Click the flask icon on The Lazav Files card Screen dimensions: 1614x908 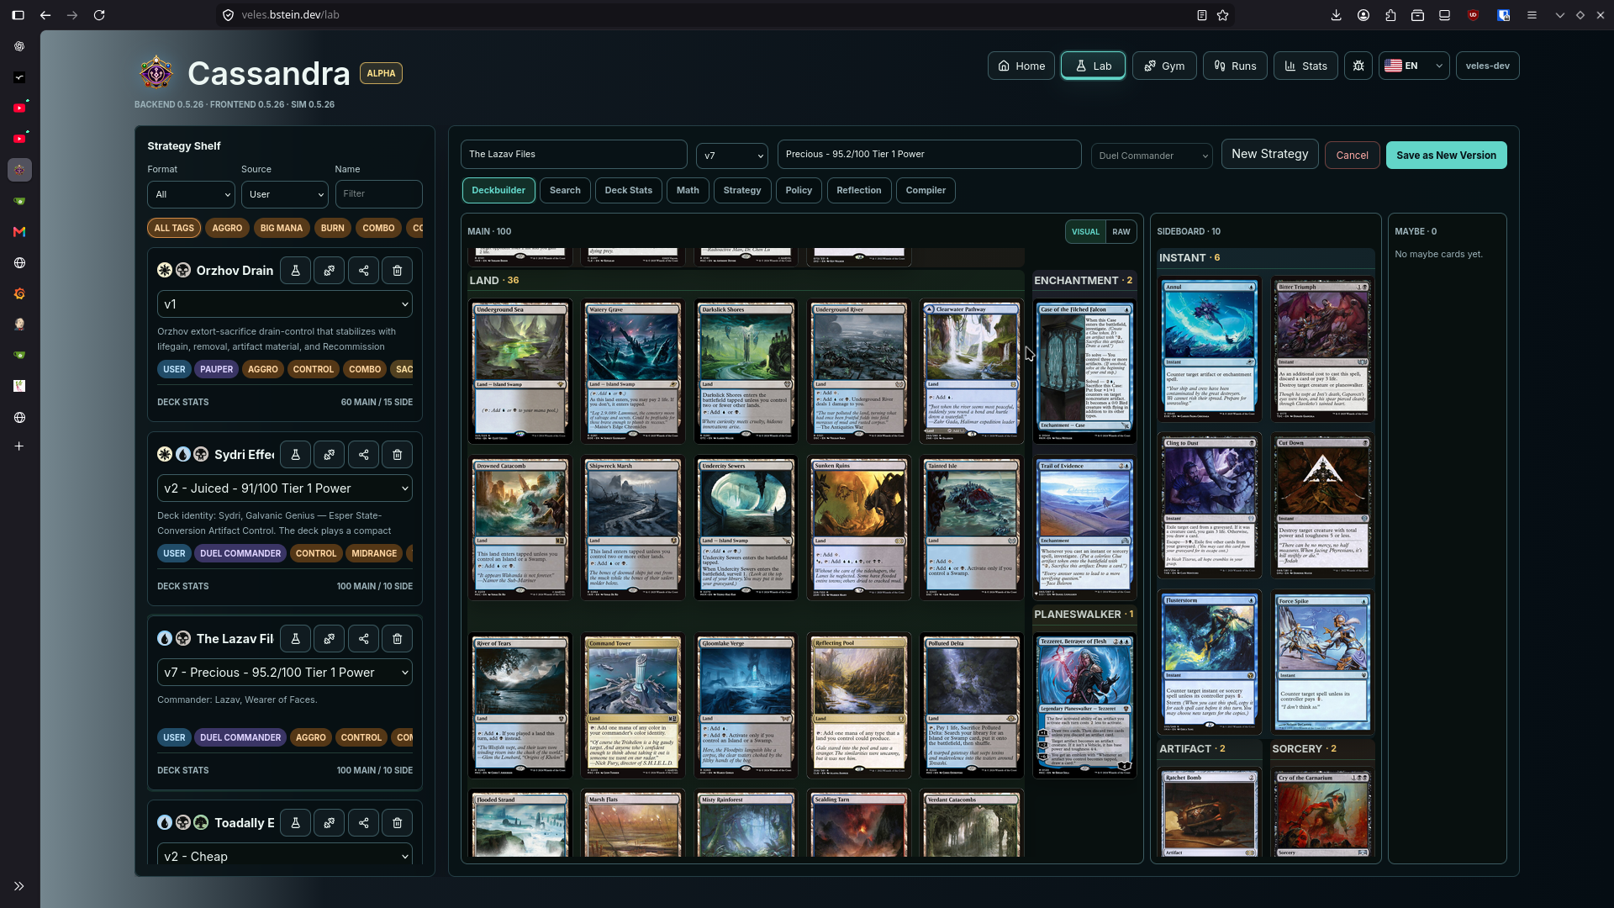(x=295, y=639)
